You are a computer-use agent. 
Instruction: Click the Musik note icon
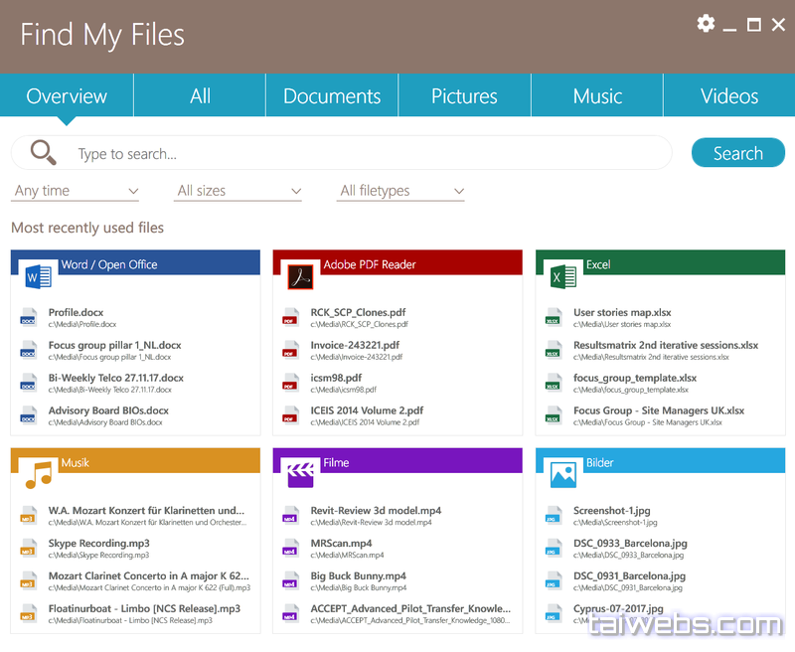point(38,474)
